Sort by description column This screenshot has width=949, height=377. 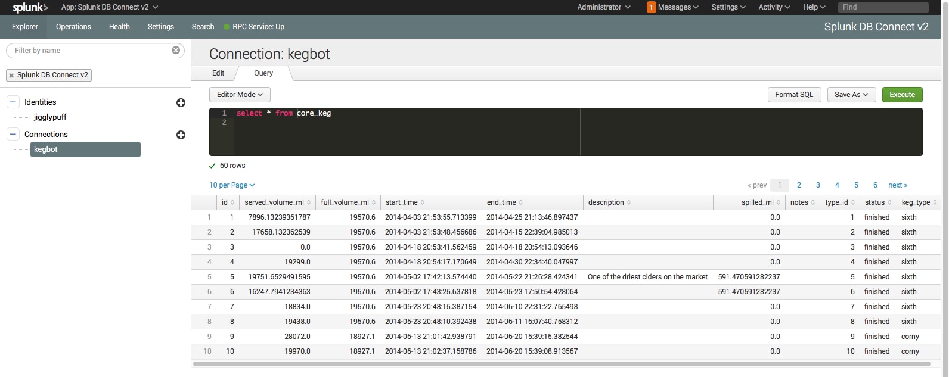coord(648,202)
